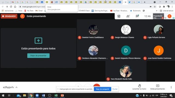Image resolution: width=175 pixels, height=98 pixels.
Task: Open the YouTube - Broadcas... bookmark
Action: coord(119,11)
